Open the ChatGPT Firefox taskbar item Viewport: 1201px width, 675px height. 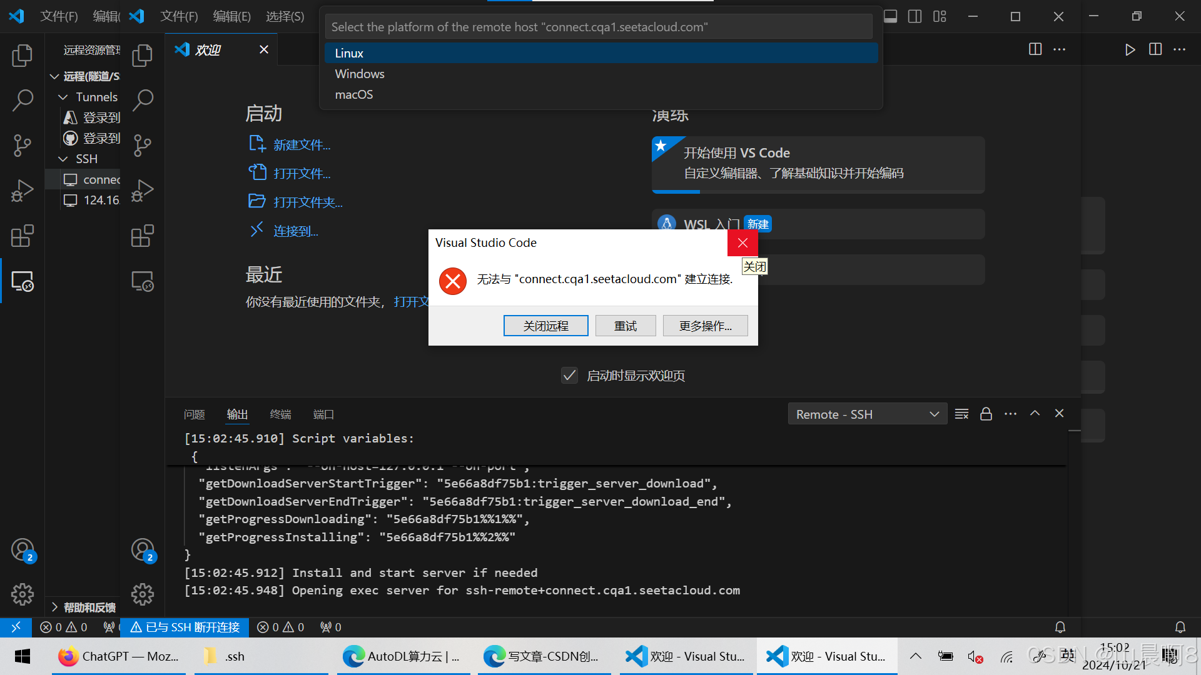119,656
